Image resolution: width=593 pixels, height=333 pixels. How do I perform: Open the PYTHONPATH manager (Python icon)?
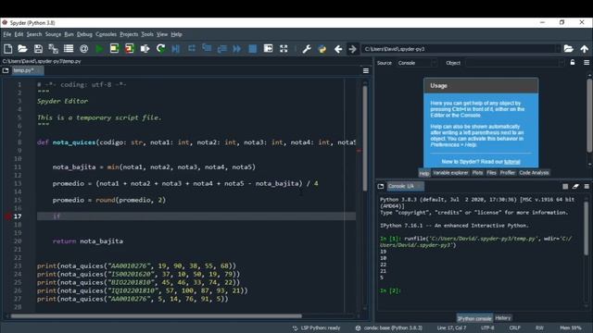322,49
